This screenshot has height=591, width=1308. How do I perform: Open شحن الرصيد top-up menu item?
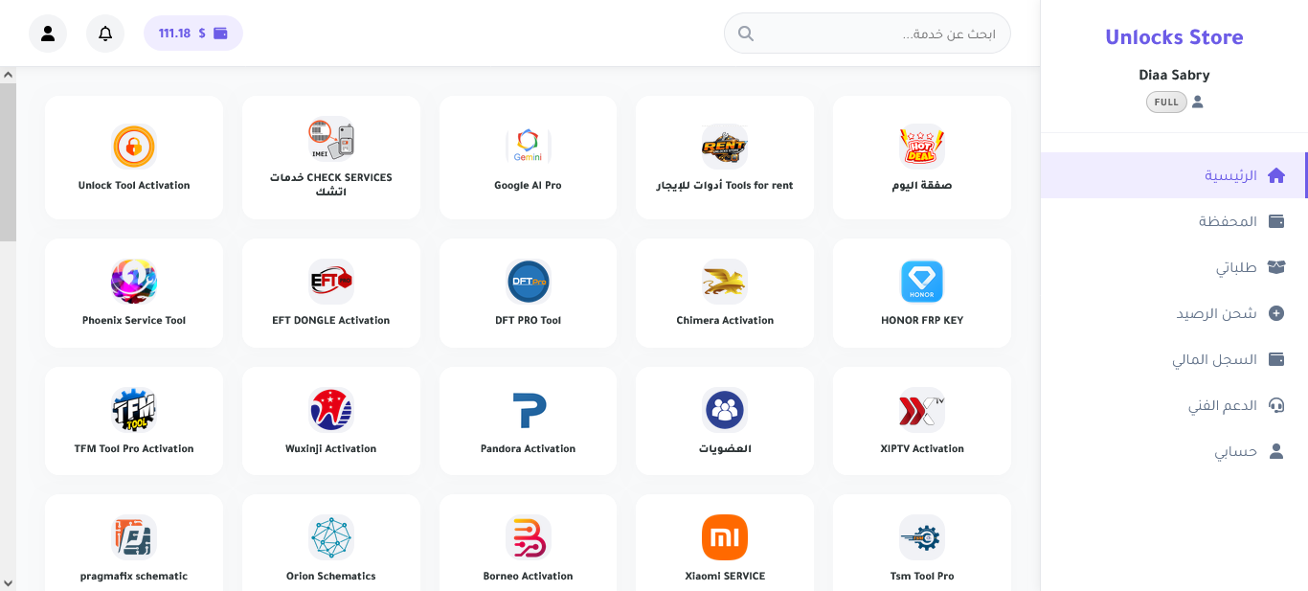pyautogui.click(x=1173, y=313)
